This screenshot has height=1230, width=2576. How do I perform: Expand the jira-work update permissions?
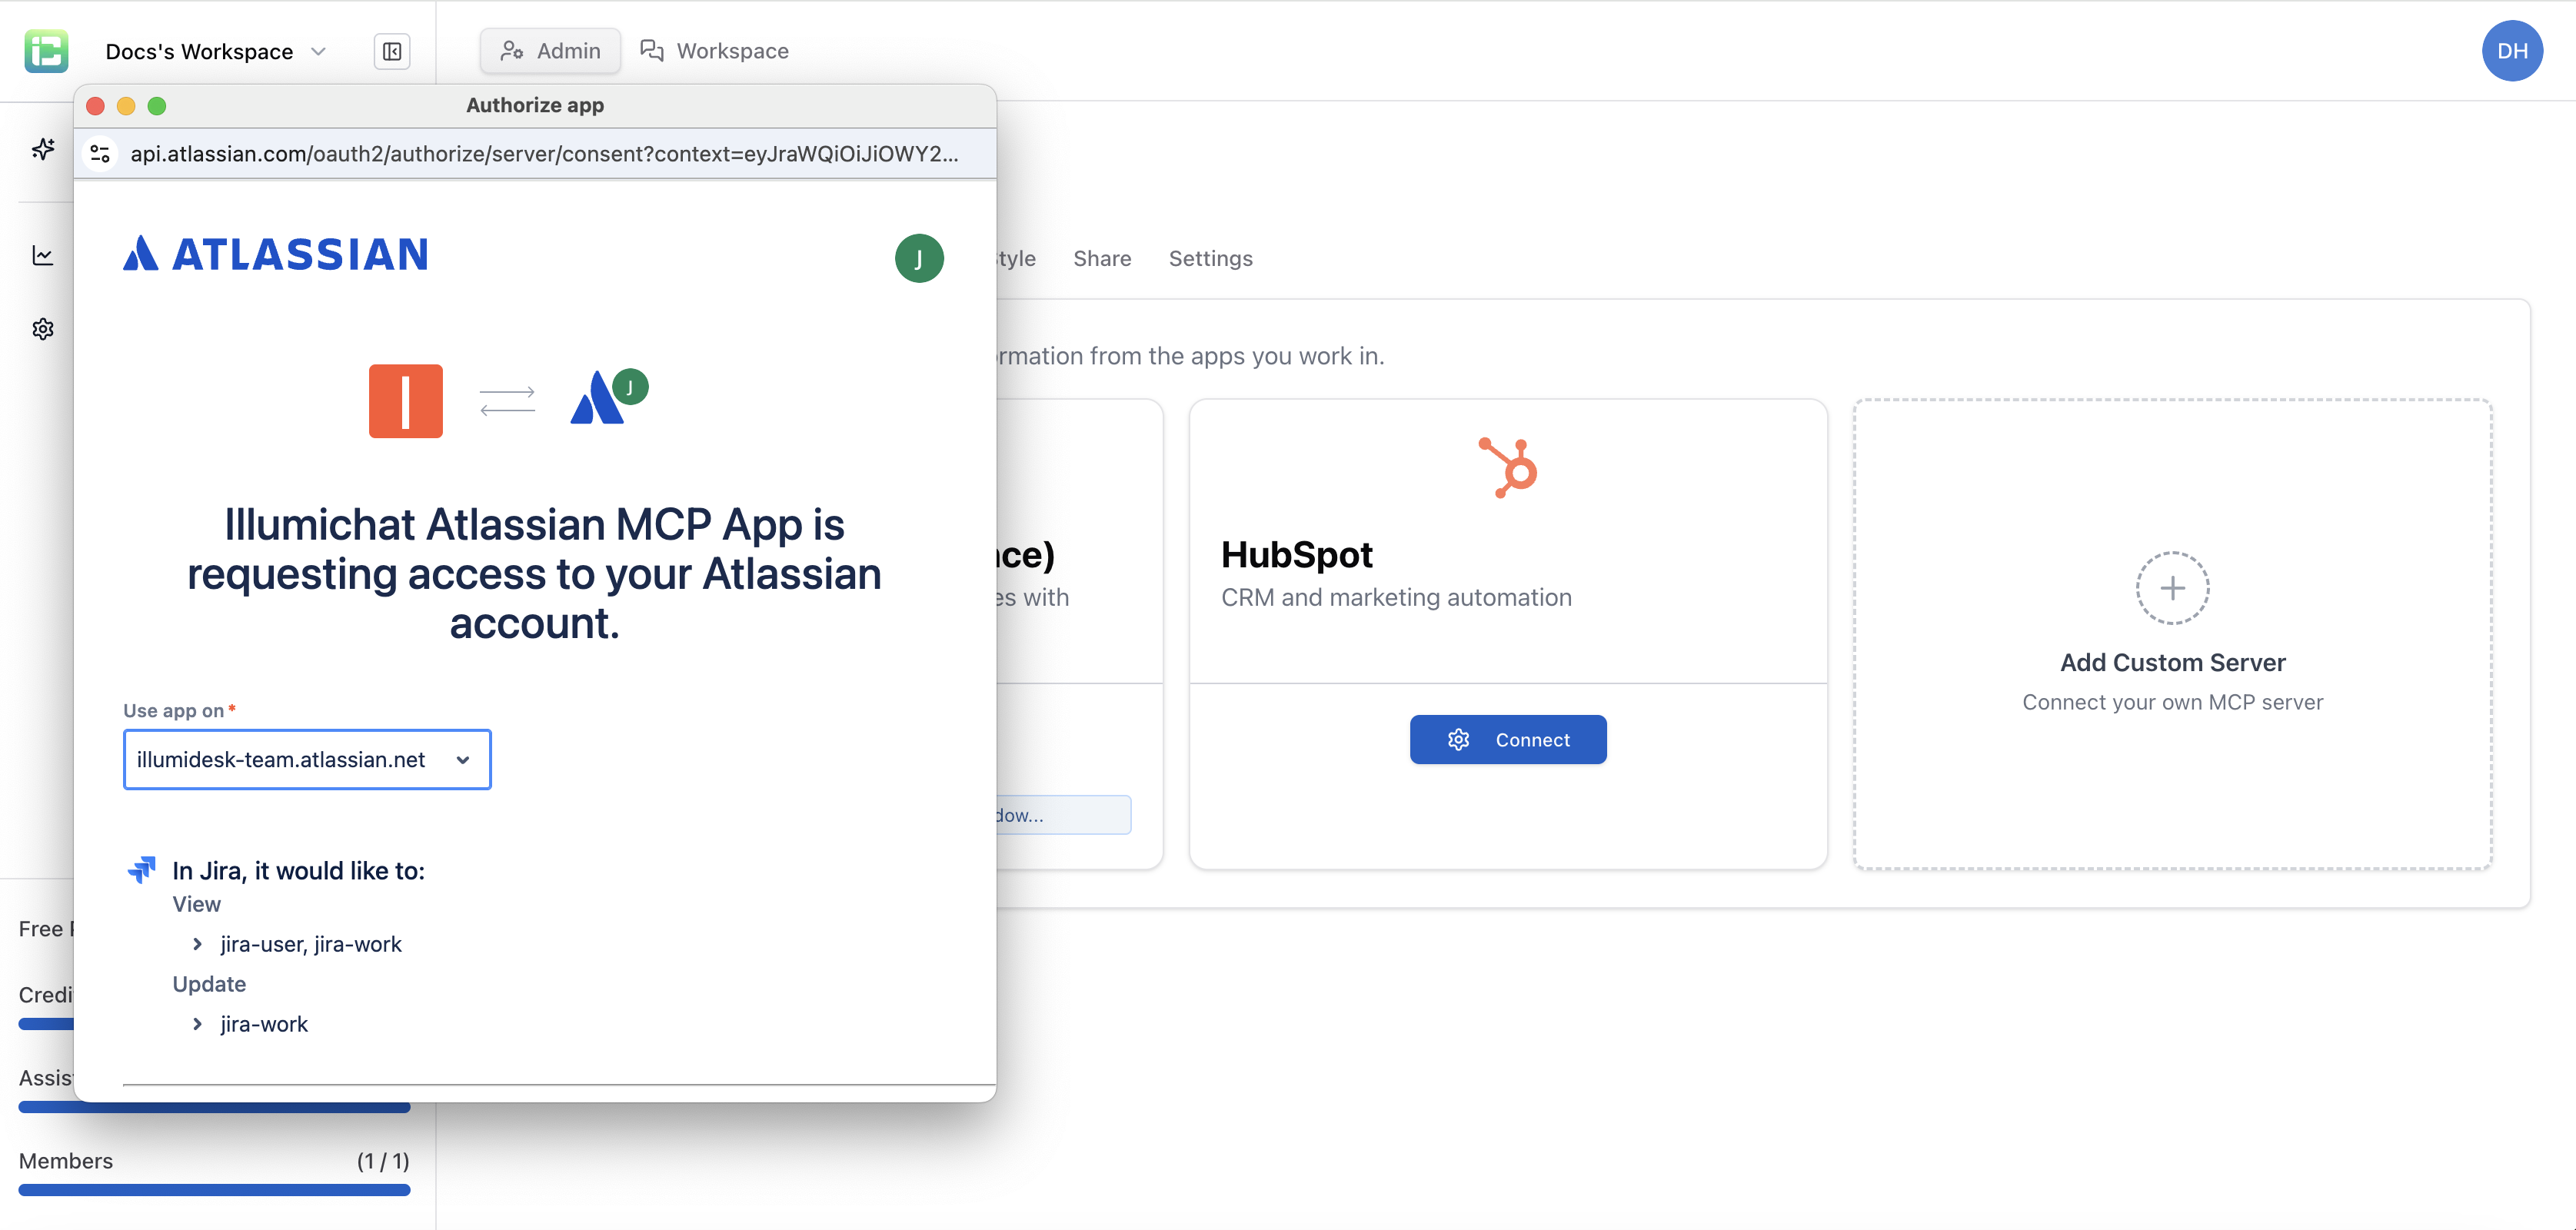pos(196,1023)
